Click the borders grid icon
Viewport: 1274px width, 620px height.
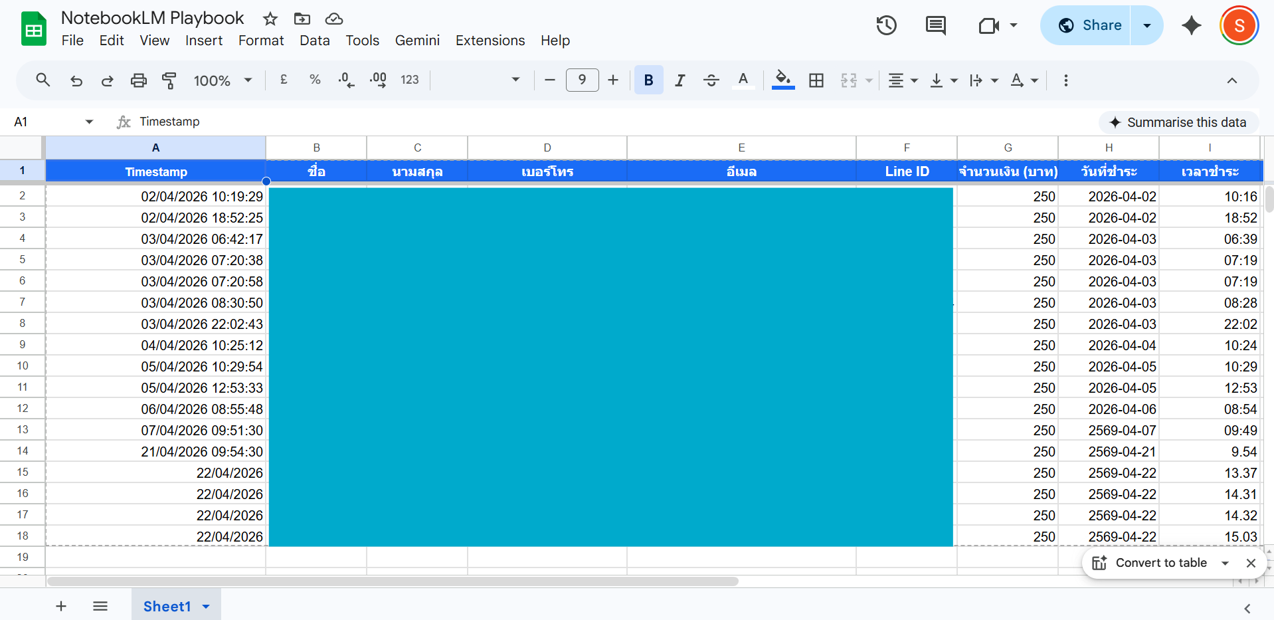[816, 80]
